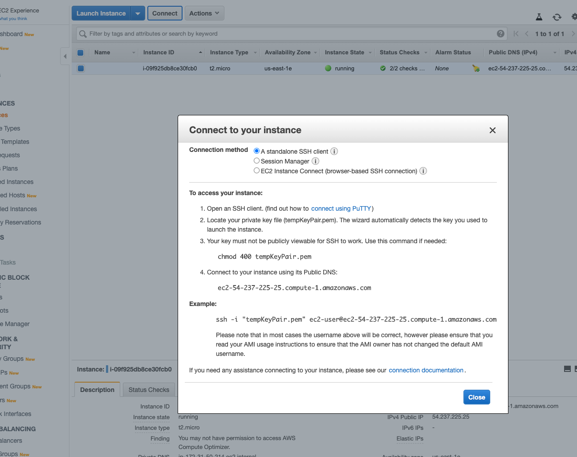Open info icon beside Session Manager
This screenshot has height=457, width=577.
click(x=315, y=161)
